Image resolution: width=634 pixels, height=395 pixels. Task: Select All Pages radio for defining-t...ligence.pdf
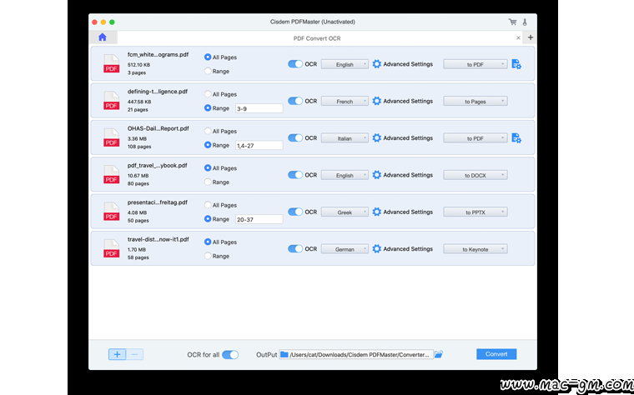(208, 94)
